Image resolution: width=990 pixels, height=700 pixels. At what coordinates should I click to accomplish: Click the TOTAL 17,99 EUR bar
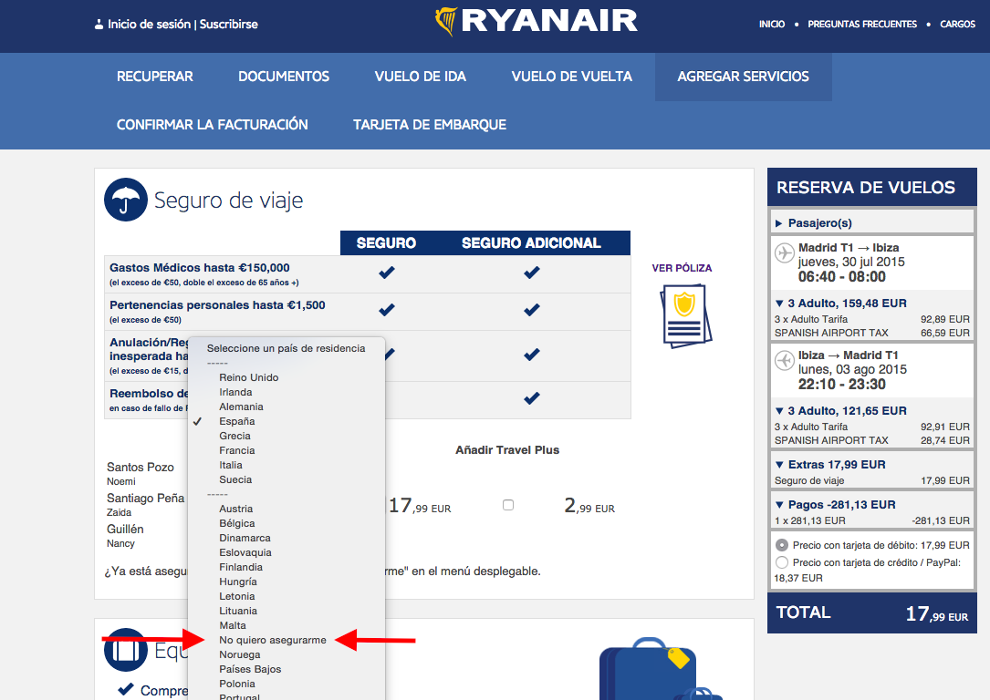pos(871,612)
